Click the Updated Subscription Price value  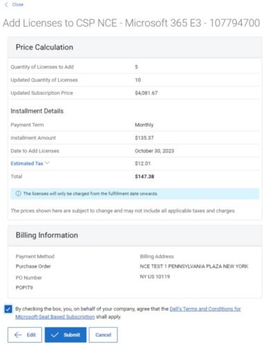click(146, 93)
